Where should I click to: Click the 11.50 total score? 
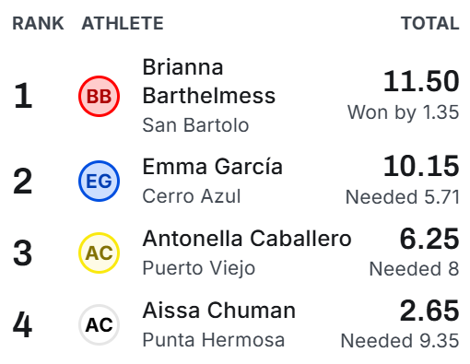click(x=421, y=81)
